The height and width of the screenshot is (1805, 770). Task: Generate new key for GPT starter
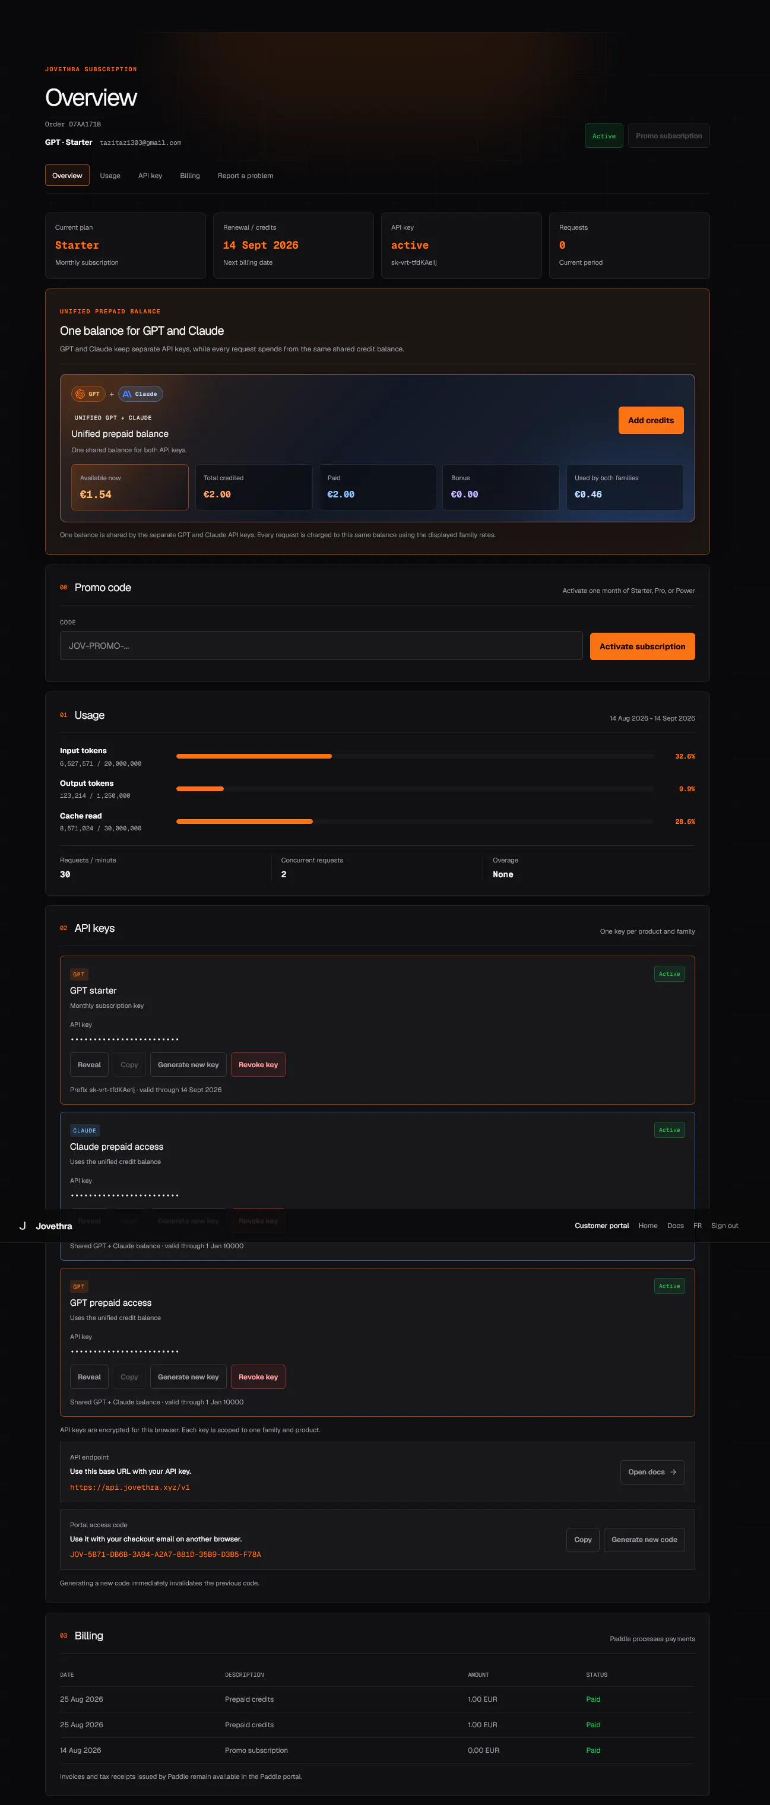[188, 1064]
